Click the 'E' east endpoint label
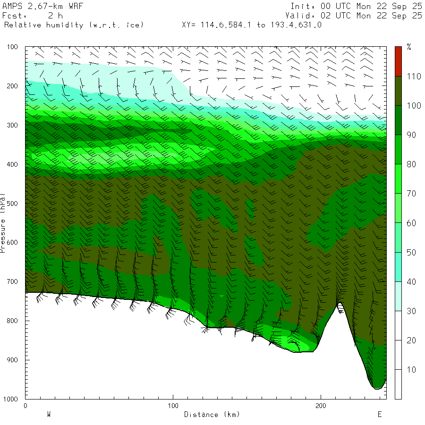425x425 pixels. 380,414
